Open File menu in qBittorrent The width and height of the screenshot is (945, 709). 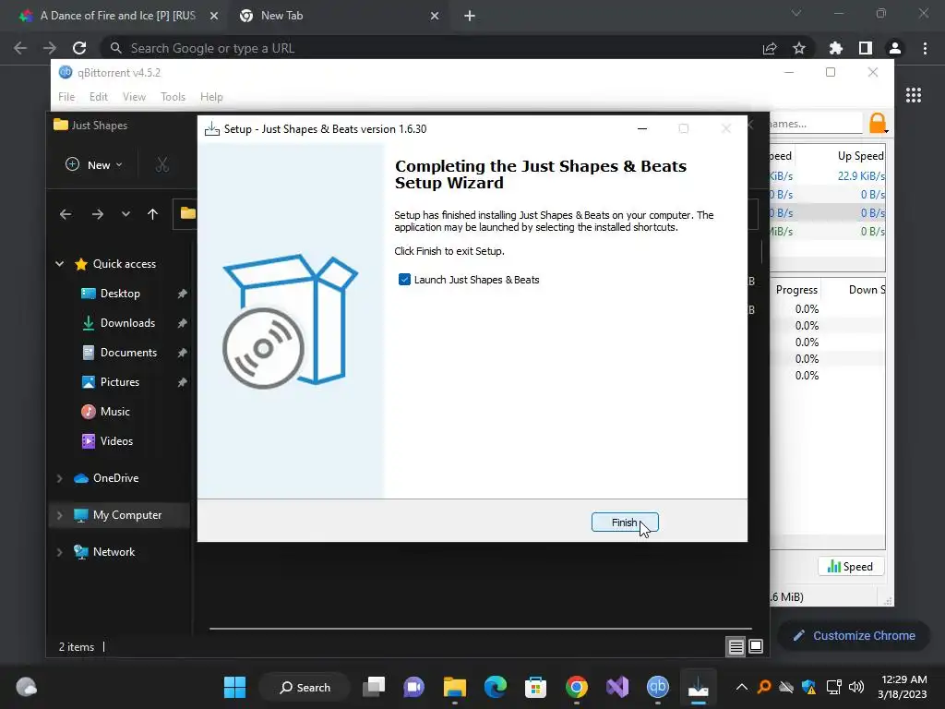(x=66, y=96)
